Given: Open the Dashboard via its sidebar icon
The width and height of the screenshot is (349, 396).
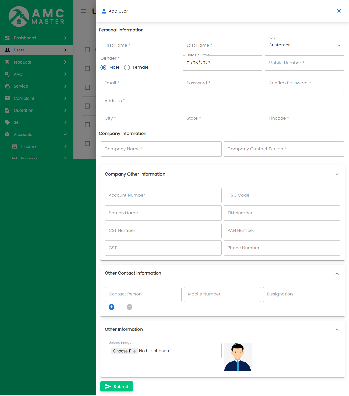Looking at the screenshot, I should (x=7, y=38).
